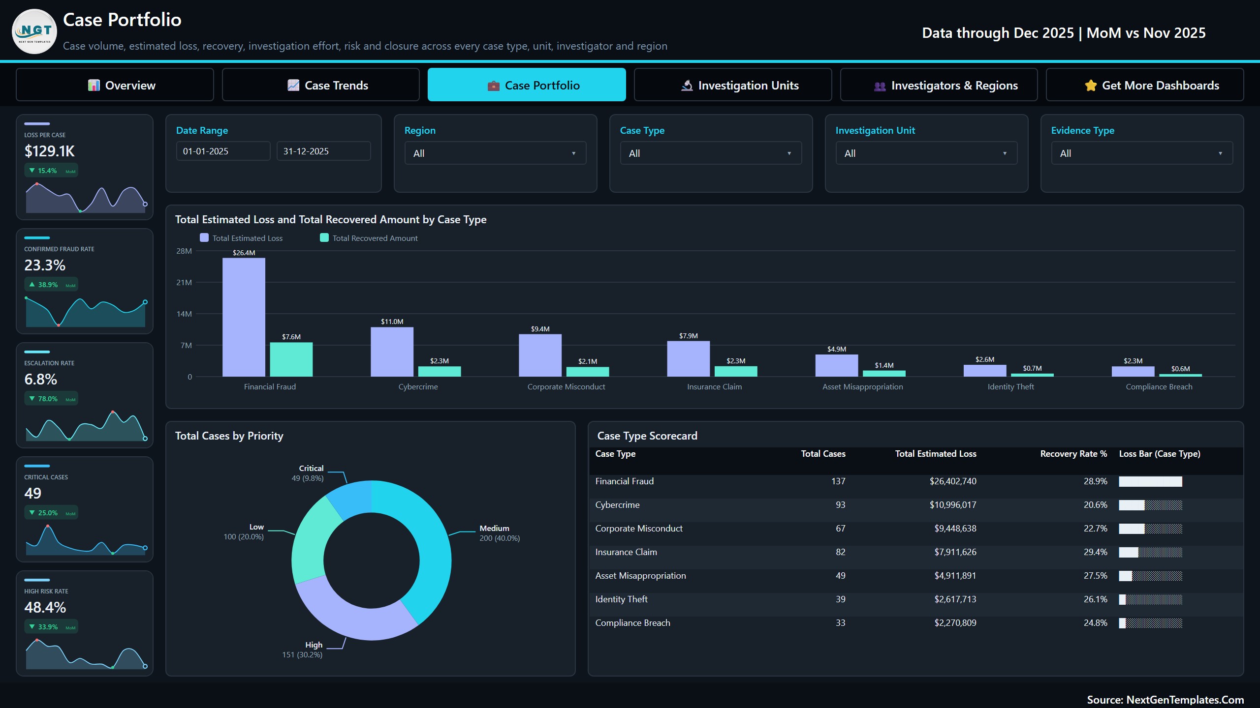Click Cybercrime loss bar in scorecard
This screenshot has width=1260, height=708.
pyautogui.click(x=1150, y=505)
